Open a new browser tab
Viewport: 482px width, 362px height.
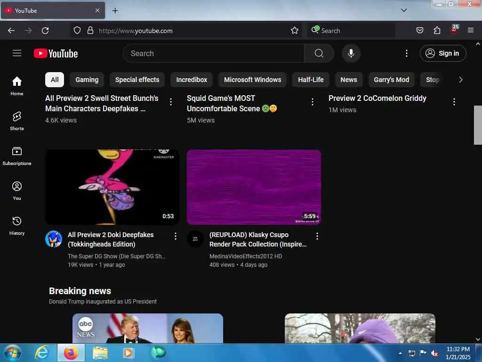point(115,11)
